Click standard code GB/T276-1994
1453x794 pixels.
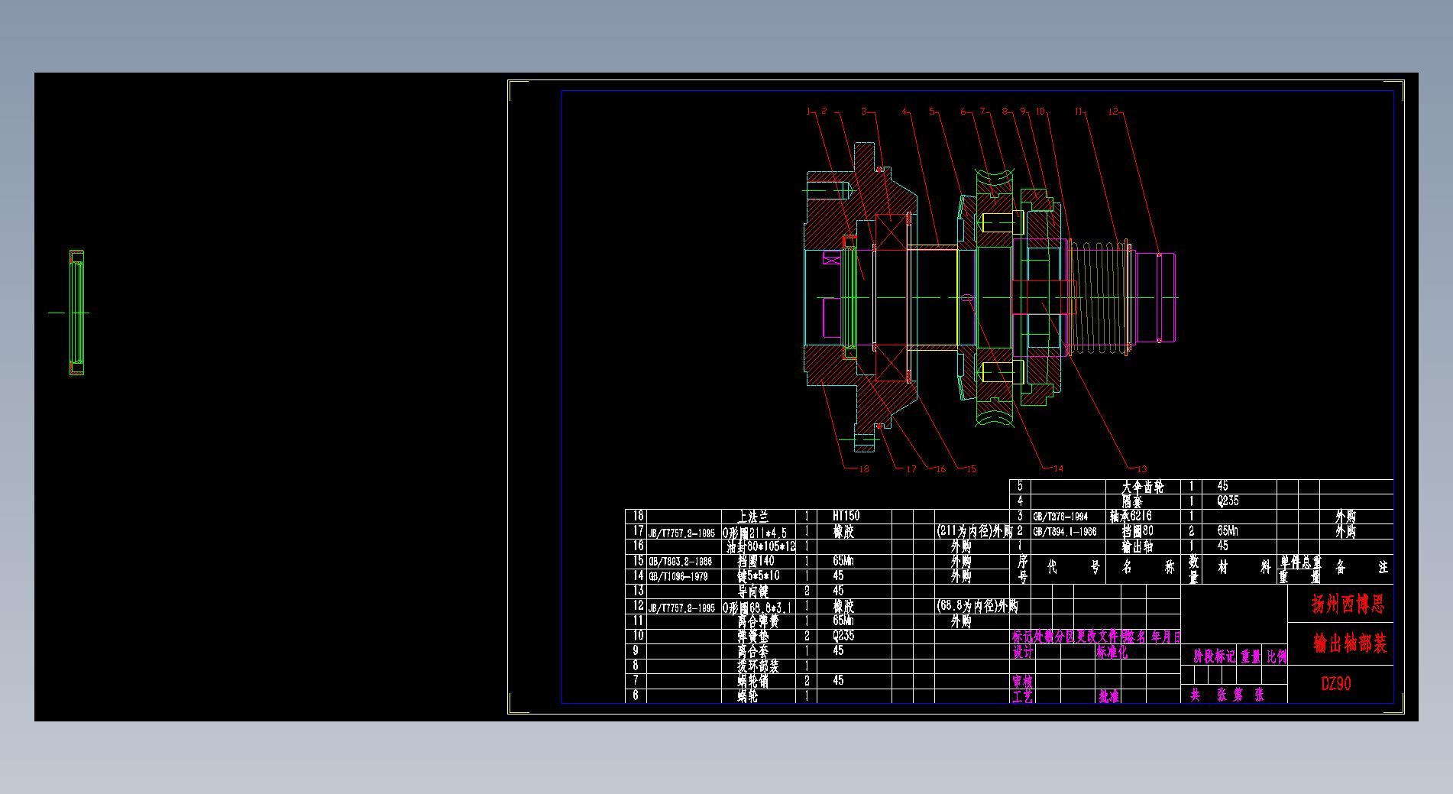(x=1060, y=517)
